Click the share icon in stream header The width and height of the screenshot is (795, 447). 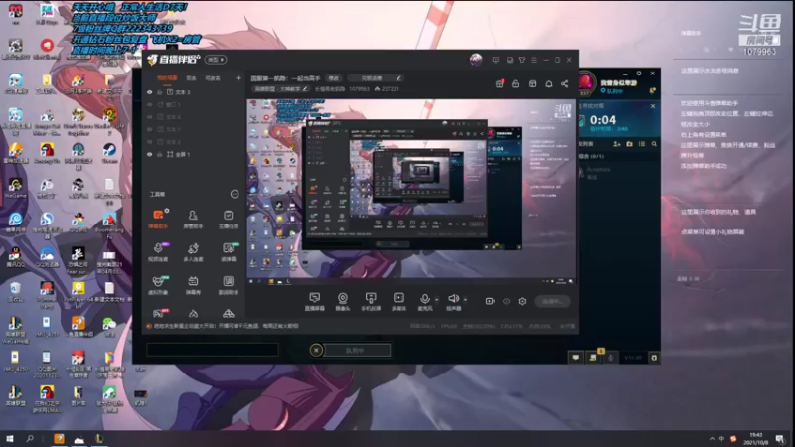tap(564, 84)
